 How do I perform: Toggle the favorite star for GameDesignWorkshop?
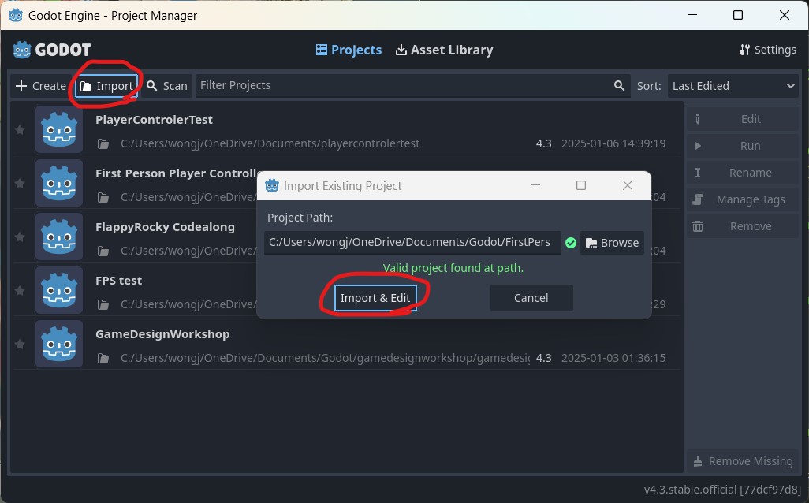(x=20, y=344)
